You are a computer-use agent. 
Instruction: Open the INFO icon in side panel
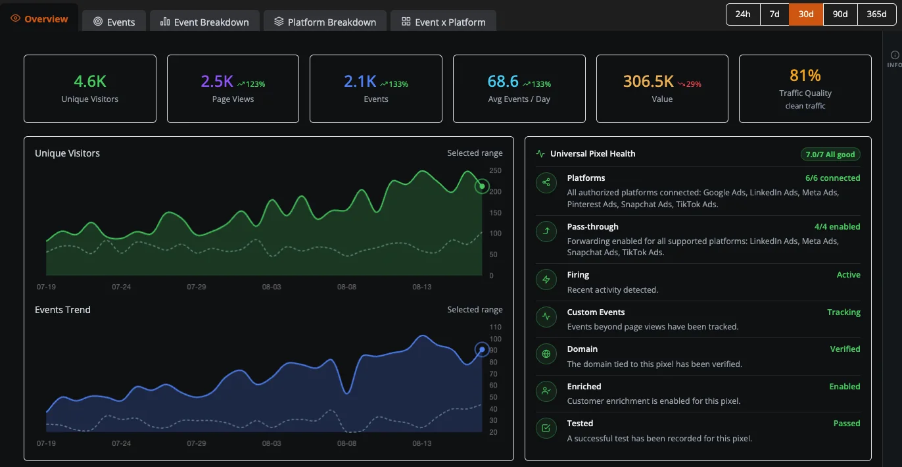(x=894, y=55)
